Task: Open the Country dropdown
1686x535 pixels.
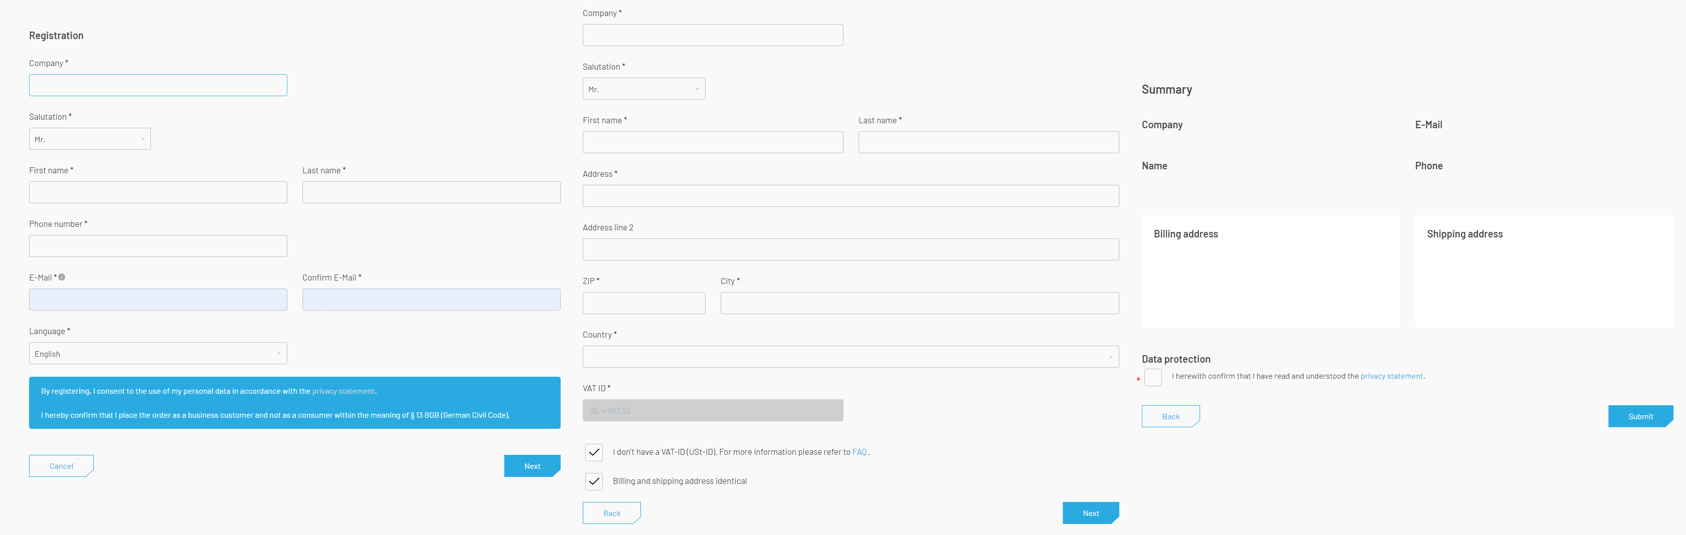Action: tap(850, 357)
